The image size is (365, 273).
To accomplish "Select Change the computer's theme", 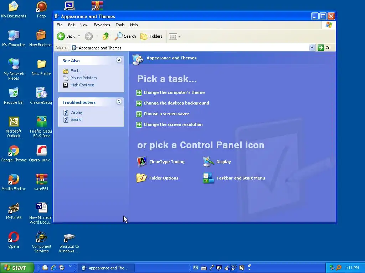I will tap(174, 92).
